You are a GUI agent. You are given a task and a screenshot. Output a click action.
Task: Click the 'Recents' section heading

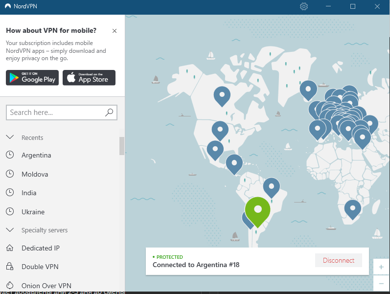click(32, 137)
